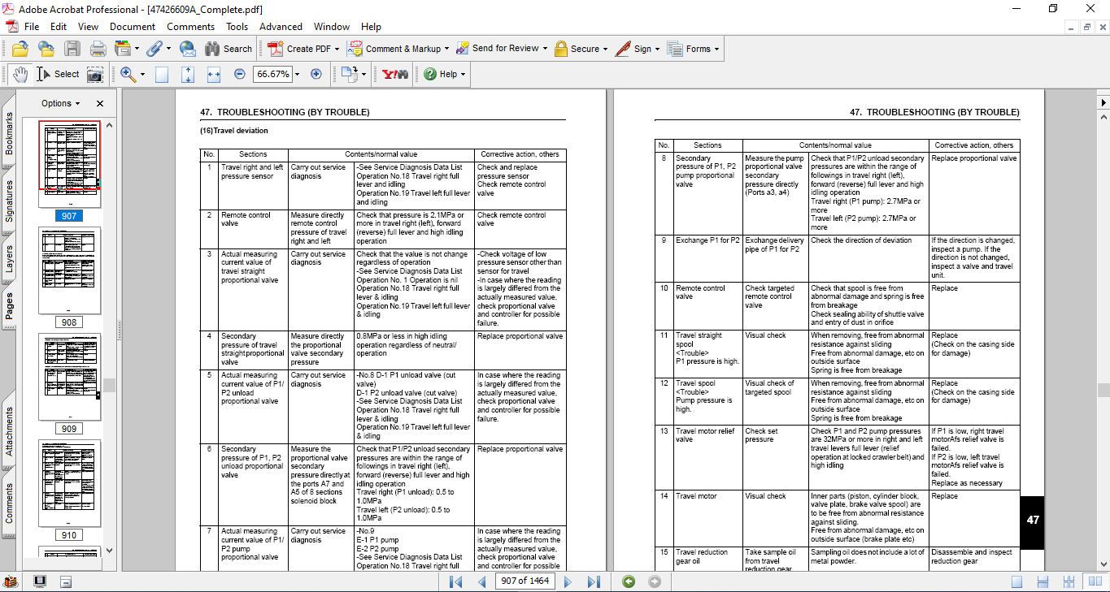Switch to Single Page layout view
This screenshot has height=592, width=1110.
1017,581
